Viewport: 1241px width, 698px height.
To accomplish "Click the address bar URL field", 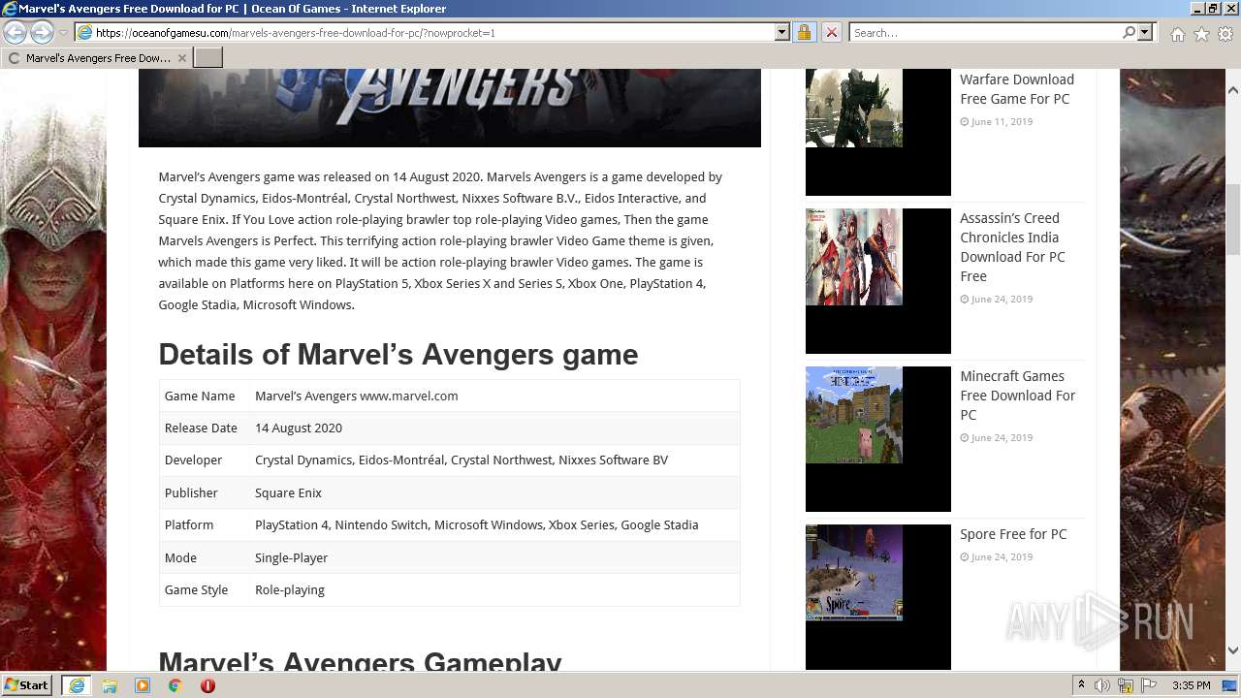I will point(432,33).
